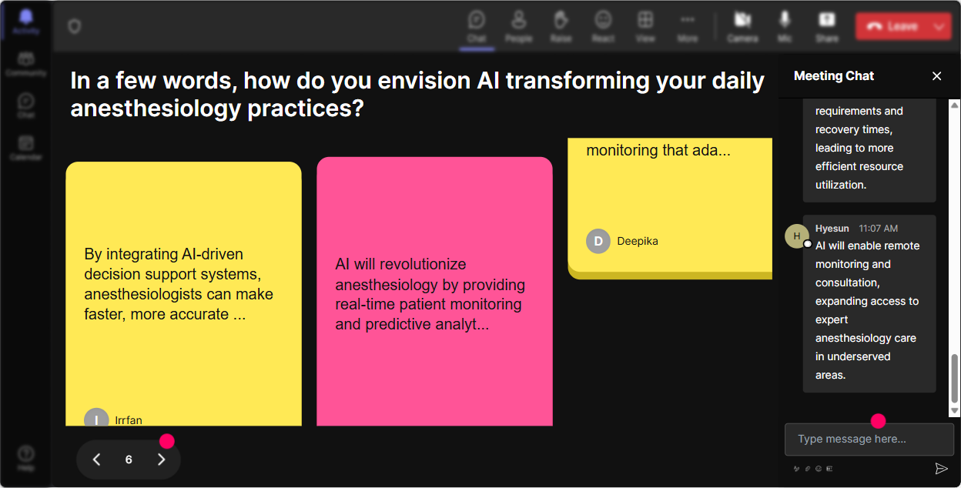The image size is (961, 488).
Task: Raise your hand in the meeting
Action: (x=561, y=26)
